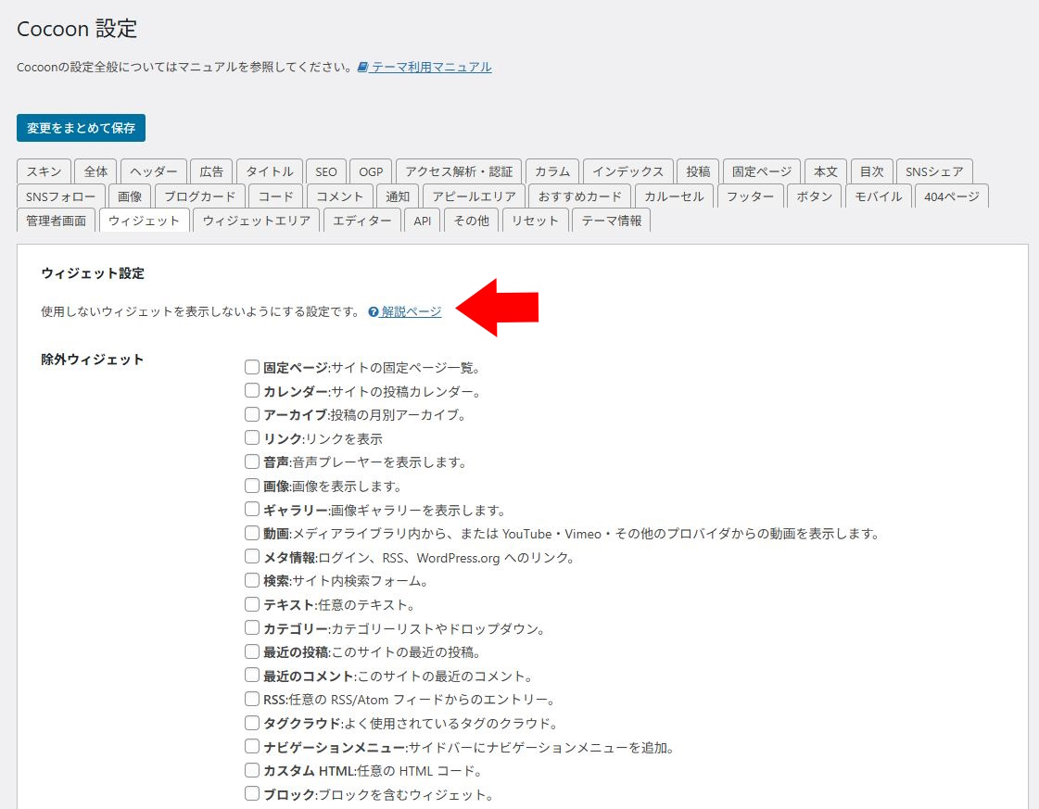This screenshot has width=1039, height=809.
Task: Check the 動画 widget checkbox
Action: (252, 533)
